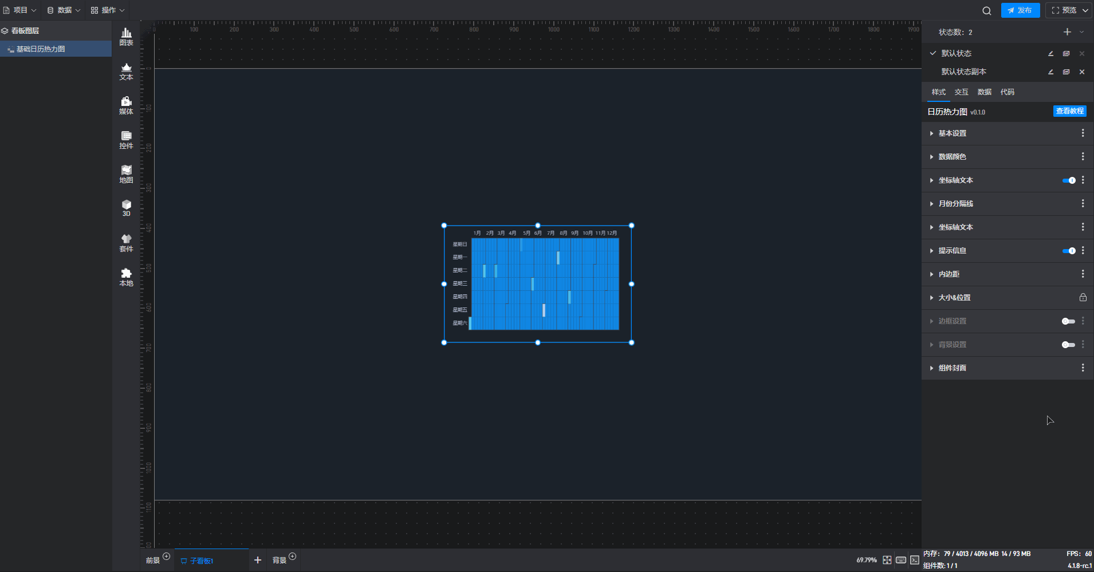The width and height of the screenshot is (1094, 572).
Task: Rename 默认状态副本 with its edit icon
Action: [1051, 72]
